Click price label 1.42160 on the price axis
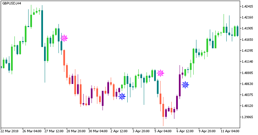 (x=247, y=17)
